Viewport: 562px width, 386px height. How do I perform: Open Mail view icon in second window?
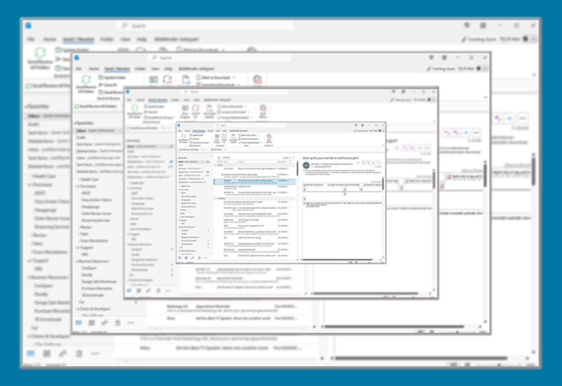[78, 322]
